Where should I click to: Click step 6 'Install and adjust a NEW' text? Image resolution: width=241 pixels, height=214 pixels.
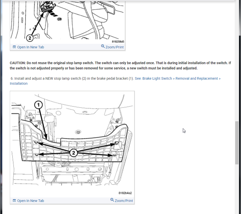[72, 78]
